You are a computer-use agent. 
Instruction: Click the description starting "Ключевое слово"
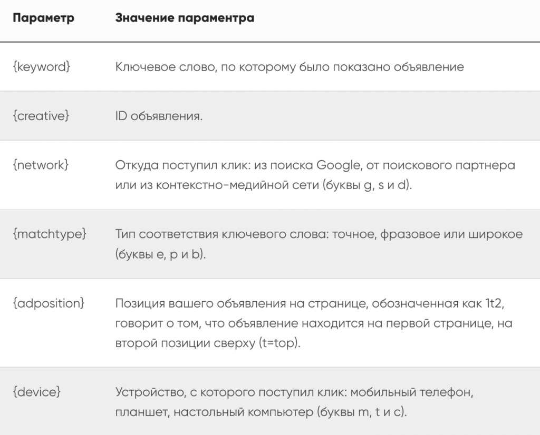(289, 67)
